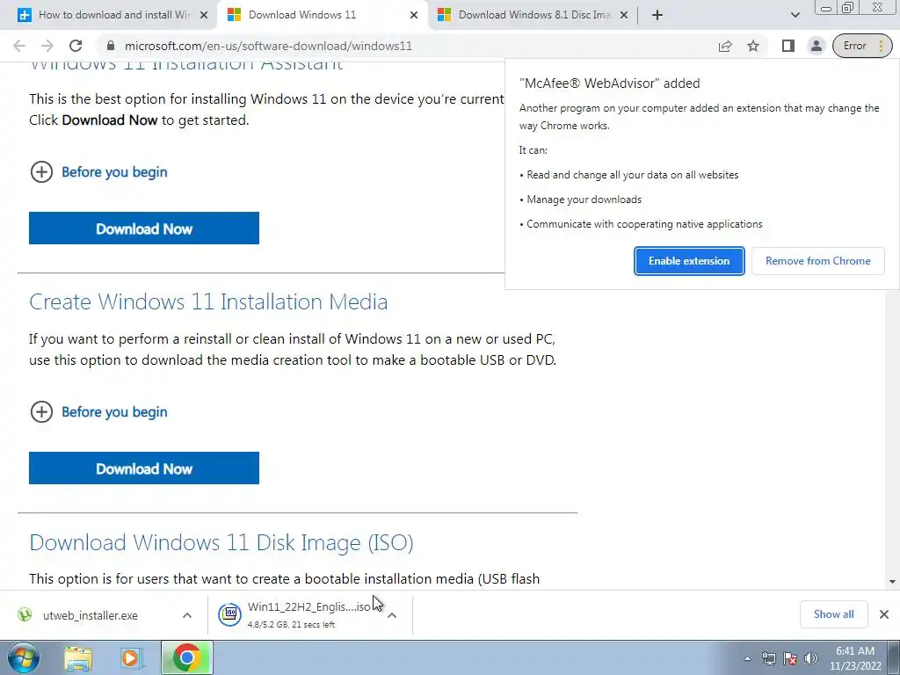Expand Before you begin under Installation Media
The image size is (900, 675).
coord(98,411)
